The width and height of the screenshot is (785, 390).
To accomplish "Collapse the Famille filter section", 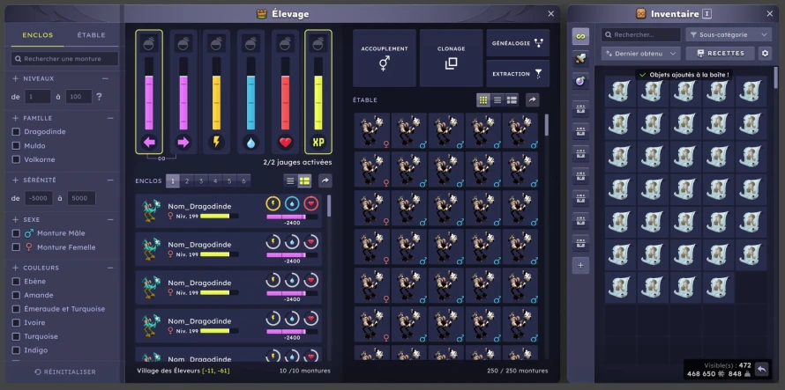I will tap(110, 119).
